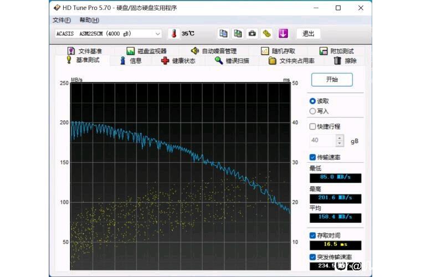Open the 附加测试 tab

[x=336, y=51]
